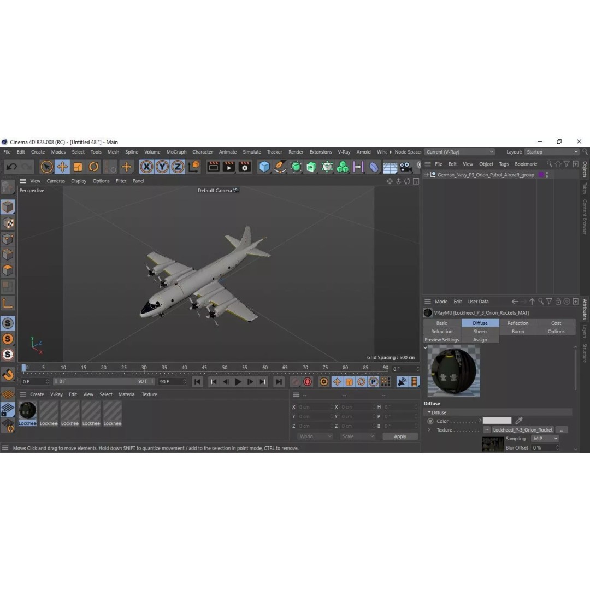
Task: Switch to the Reflection tab
Action: pos(518,323)
